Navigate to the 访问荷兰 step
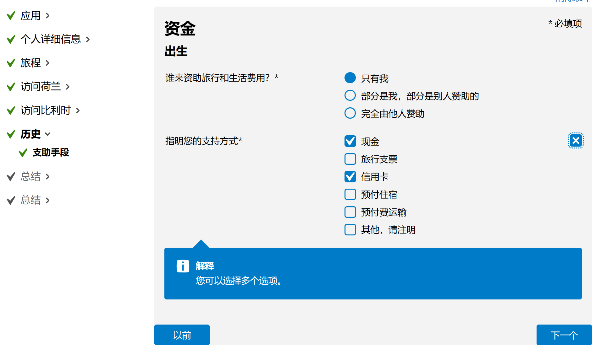Screen dimensions: 601x355 point(41,87)
